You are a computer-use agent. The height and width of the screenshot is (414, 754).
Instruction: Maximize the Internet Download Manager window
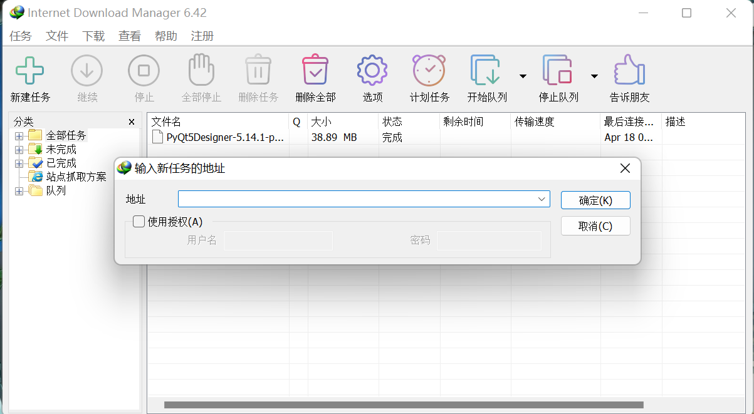(x=686, y=13)
